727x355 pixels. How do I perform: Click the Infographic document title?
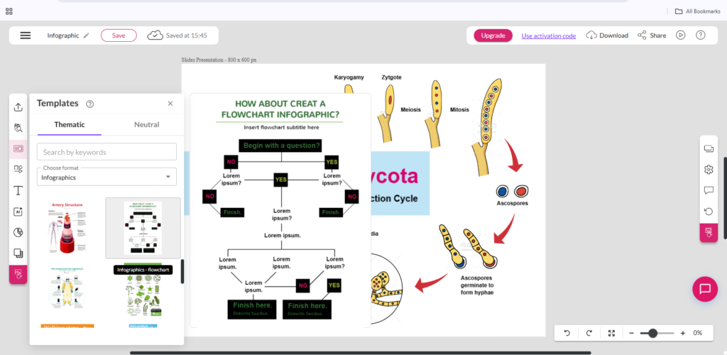point(63,35)
